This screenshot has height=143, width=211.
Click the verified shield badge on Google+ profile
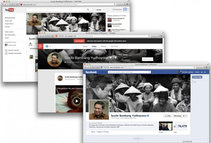(x=110, y=58)
